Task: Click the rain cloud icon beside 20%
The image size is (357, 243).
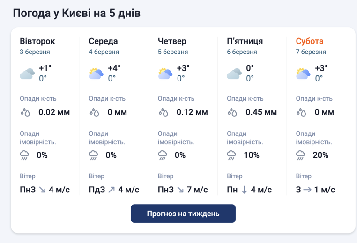Action: [x=301, y=155]
